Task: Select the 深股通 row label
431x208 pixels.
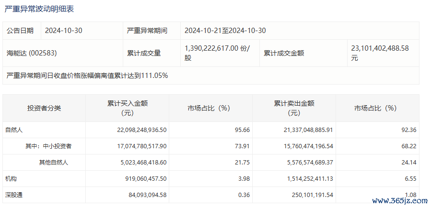Action: [14, 195]
